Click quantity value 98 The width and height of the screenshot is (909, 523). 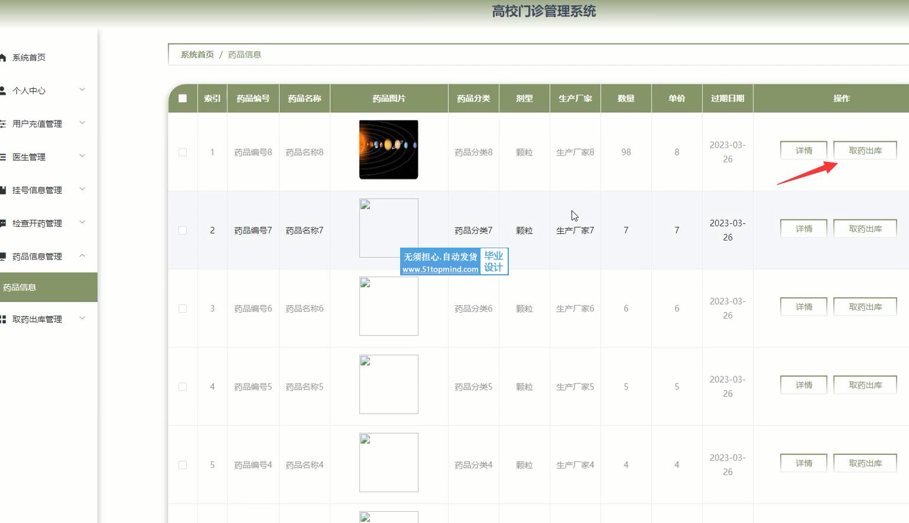626,152
